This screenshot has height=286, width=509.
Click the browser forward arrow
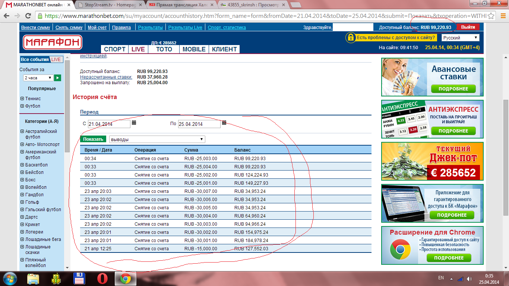17,16
